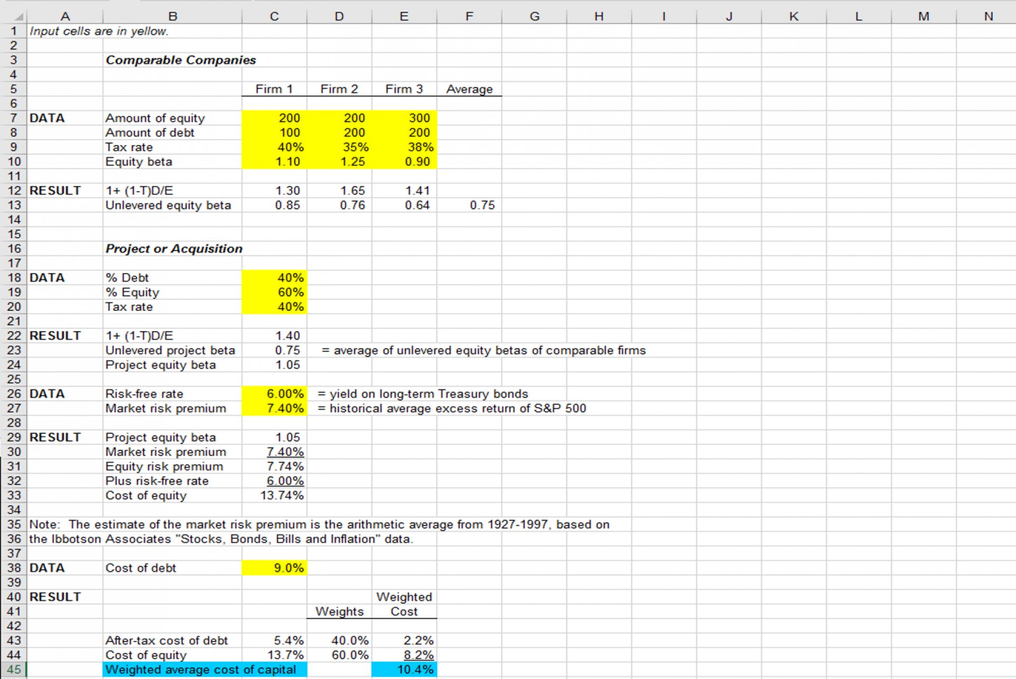The width and height of the screenshot is (1016, 679).
Task: Click Firm 2 amount of debt cell
Action: click(x=339, y=132)
